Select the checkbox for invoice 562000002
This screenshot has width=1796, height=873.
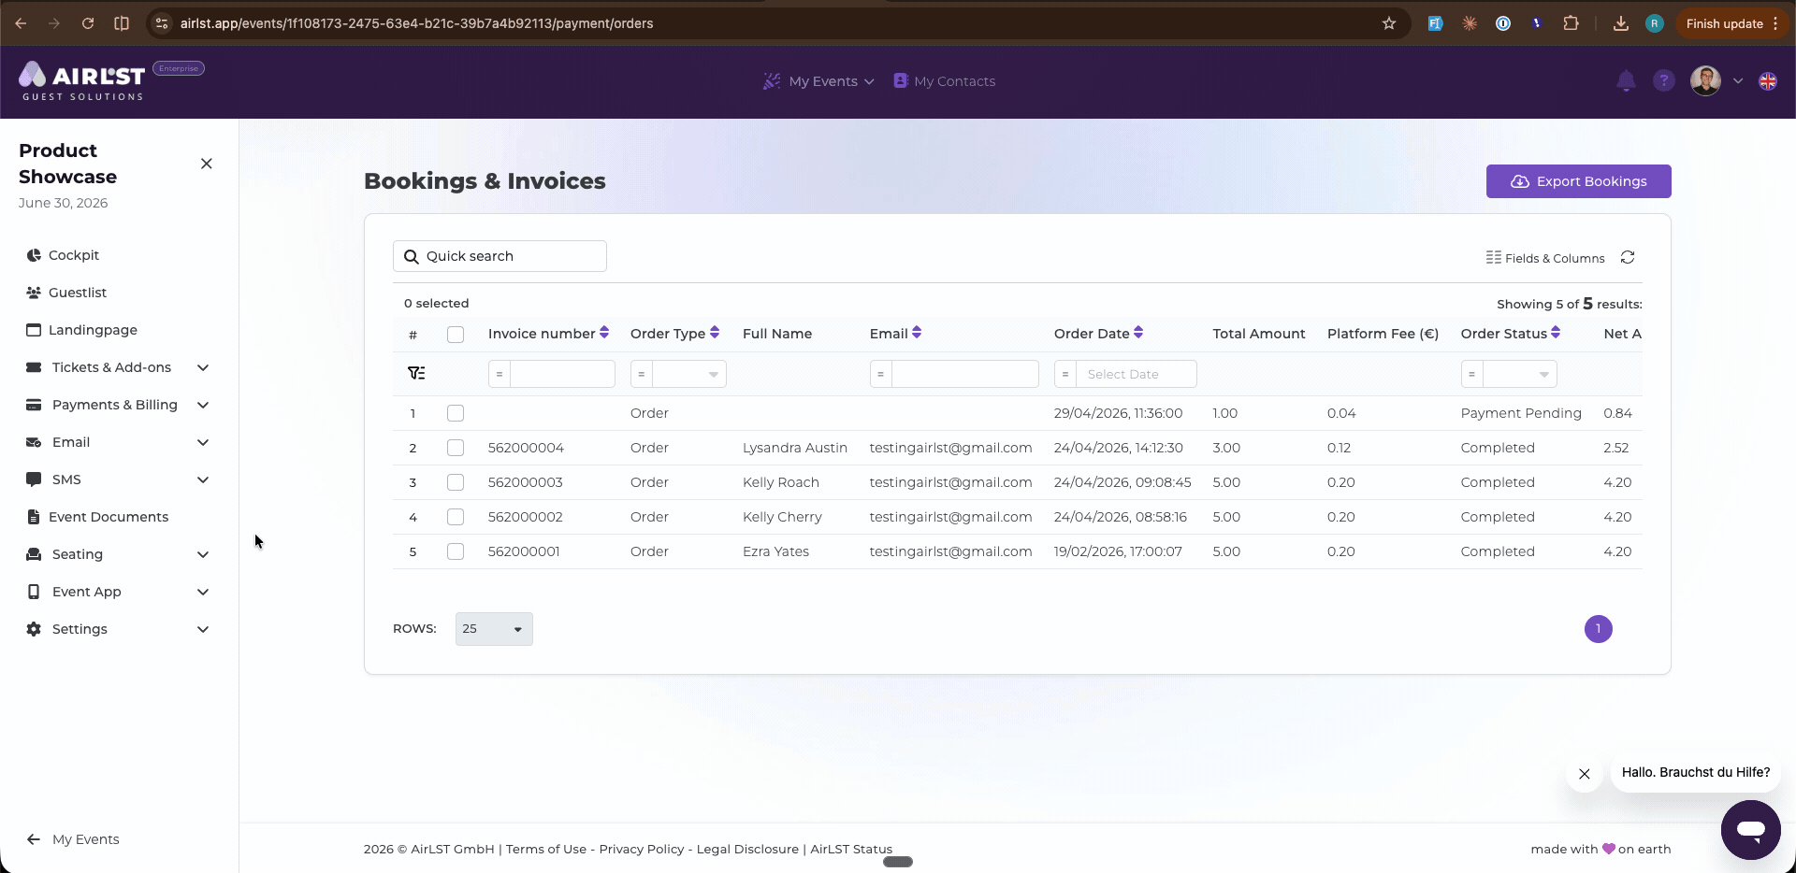point(456,517)
